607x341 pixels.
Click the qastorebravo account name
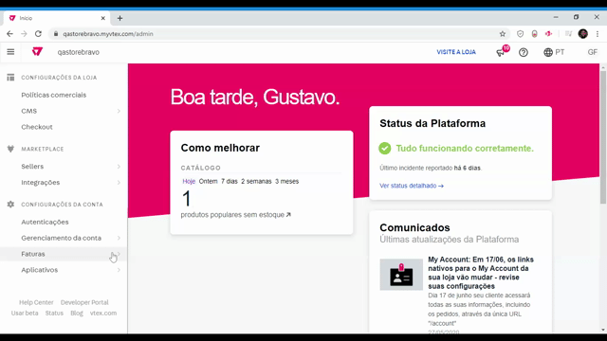click(x=78, y=52)
